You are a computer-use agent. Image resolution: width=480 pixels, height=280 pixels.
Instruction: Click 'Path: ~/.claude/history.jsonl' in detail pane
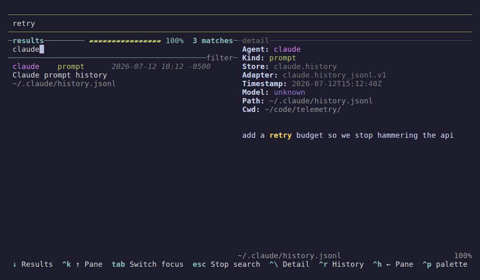point(307,101)
